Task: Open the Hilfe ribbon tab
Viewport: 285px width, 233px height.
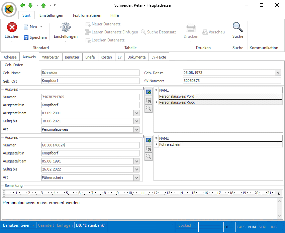Action: [x=114, y=15]
